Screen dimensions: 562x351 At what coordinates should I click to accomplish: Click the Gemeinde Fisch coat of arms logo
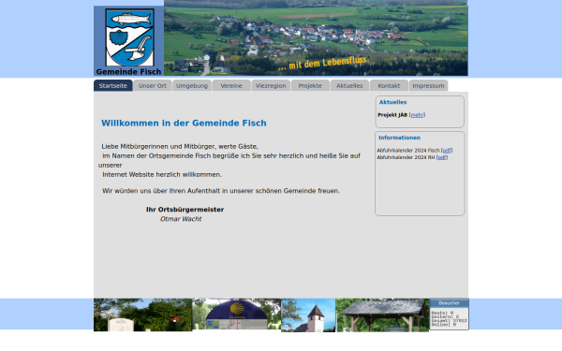tap(130, 37)
